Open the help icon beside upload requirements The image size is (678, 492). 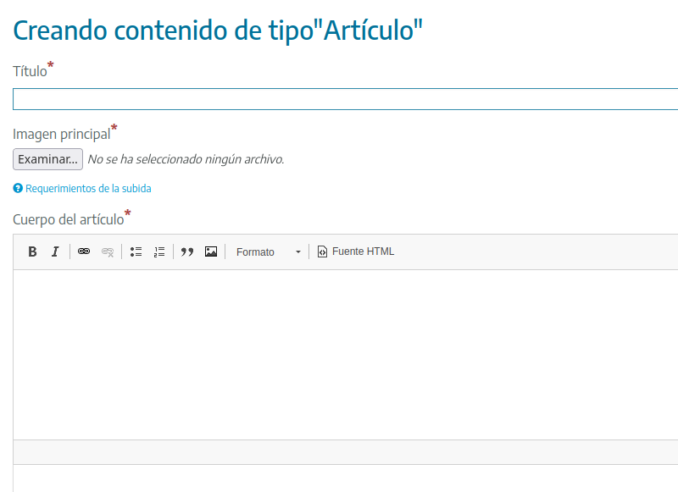tap(18, 188)
